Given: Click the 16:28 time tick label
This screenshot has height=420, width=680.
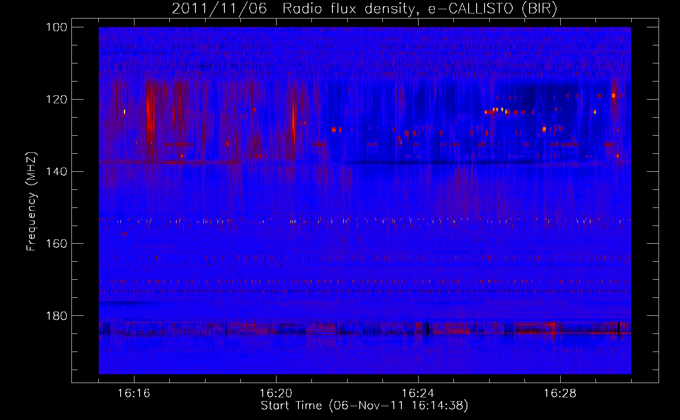Looking at the screenshot, I should [x=560, y=394].
